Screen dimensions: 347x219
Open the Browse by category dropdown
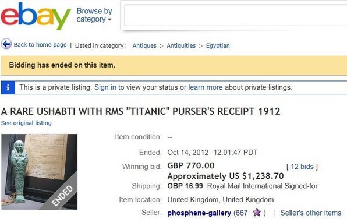coord(94,15)
